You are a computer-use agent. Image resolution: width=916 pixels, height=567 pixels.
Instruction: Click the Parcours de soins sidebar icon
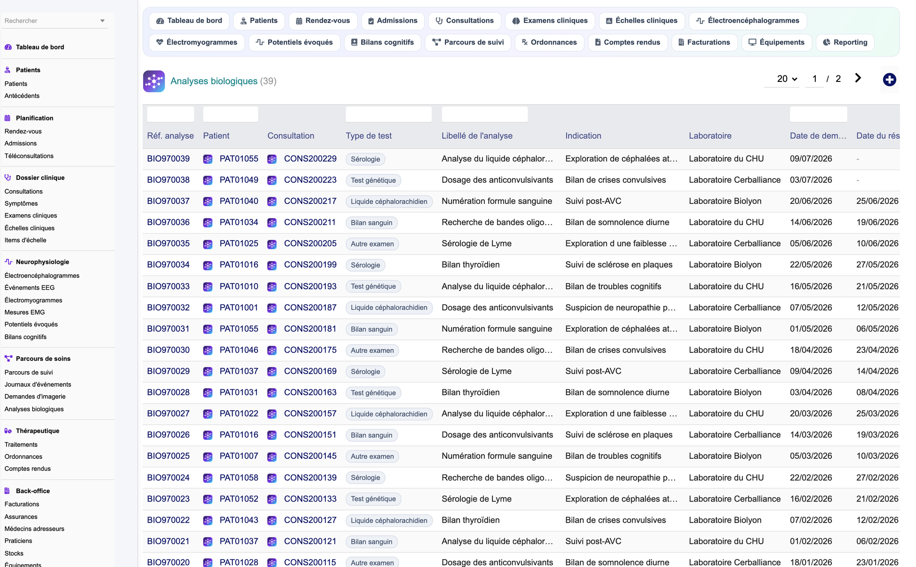point(8,358)
